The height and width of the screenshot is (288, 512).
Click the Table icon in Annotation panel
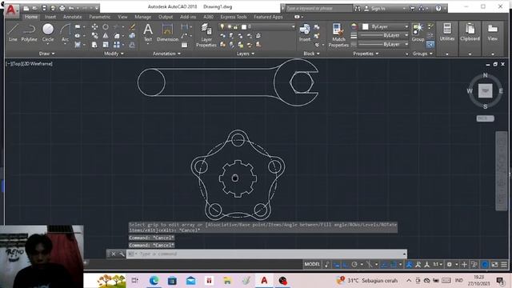[185, 45]
